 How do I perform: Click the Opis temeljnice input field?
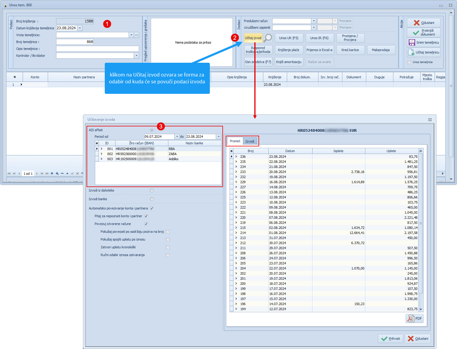point(98,49)
